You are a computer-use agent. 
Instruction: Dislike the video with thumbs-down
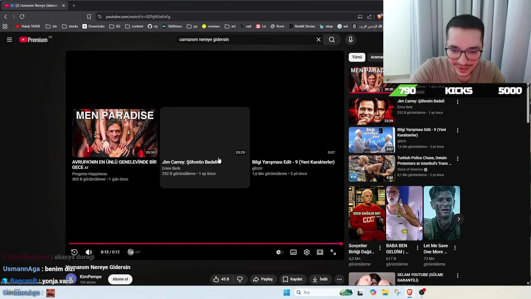[240, 279]
